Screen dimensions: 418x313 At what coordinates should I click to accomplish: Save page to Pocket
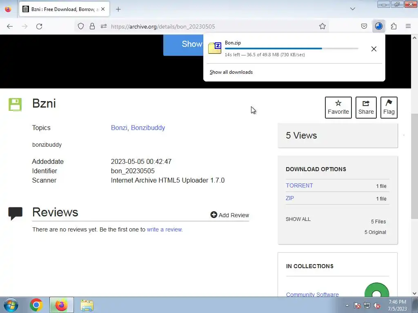(x=364, y=26)
